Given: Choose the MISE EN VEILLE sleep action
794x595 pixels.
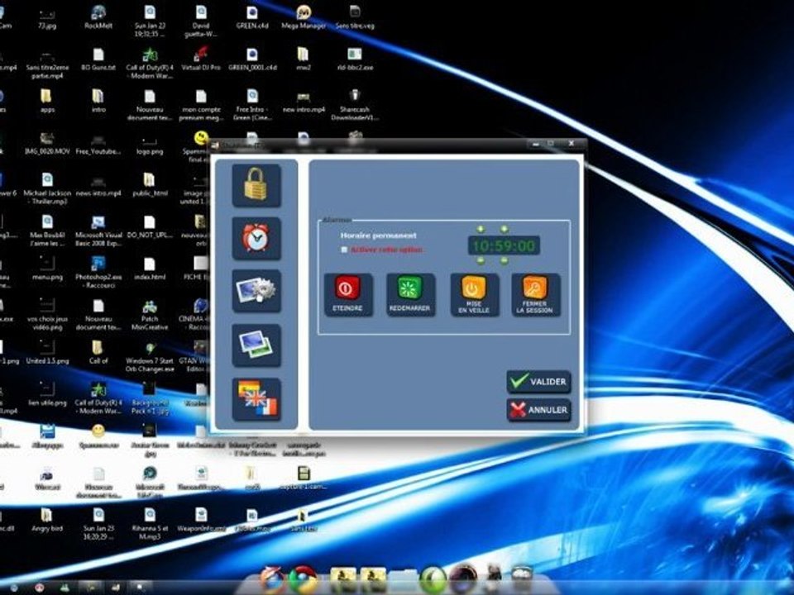Looking at the screenshot, I should tap(474, 295).
